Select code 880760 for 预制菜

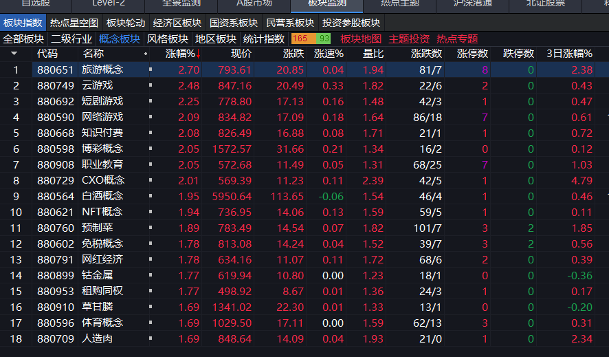pyautogui.click(x=56, y=228)
